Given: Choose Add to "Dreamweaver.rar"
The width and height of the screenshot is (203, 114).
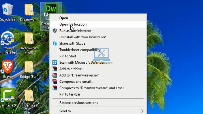Looking at the screenshot, I should pos(98,75).
